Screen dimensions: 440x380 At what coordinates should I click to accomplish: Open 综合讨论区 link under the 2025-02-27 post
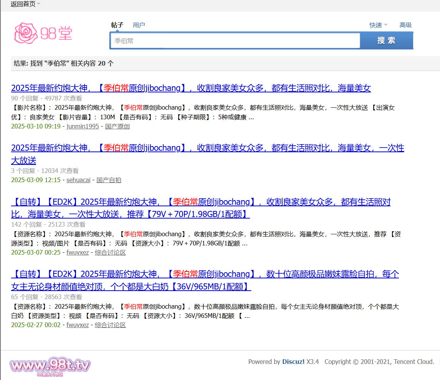(x=110, y=325)
